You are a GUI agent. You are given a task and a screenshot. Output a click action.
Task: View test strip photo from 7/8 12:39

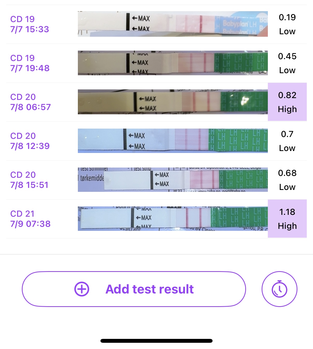173,141
